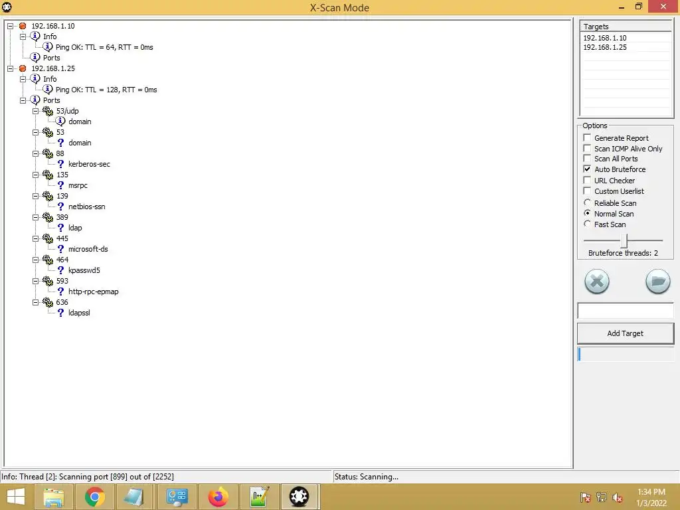Click the question mark icon next to netbios-ssn
Screen dimensions: 680x510
(x=60, y=207)
